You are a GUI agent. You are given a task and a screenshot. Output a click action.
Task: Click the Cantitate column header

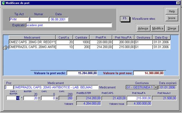pos(81,38)
